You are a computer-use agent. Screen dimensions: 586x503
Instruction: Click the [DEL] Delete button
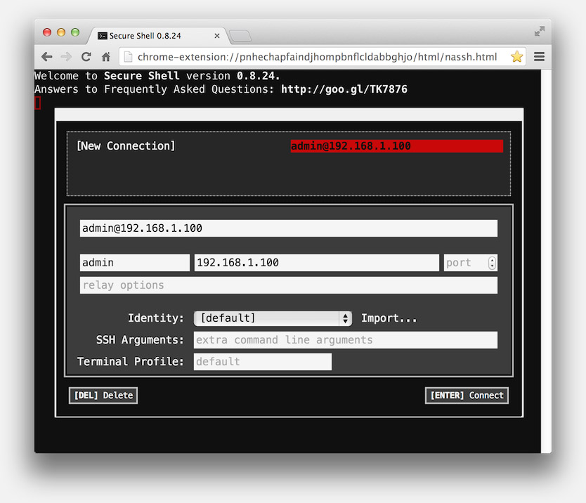pos(103,396)
